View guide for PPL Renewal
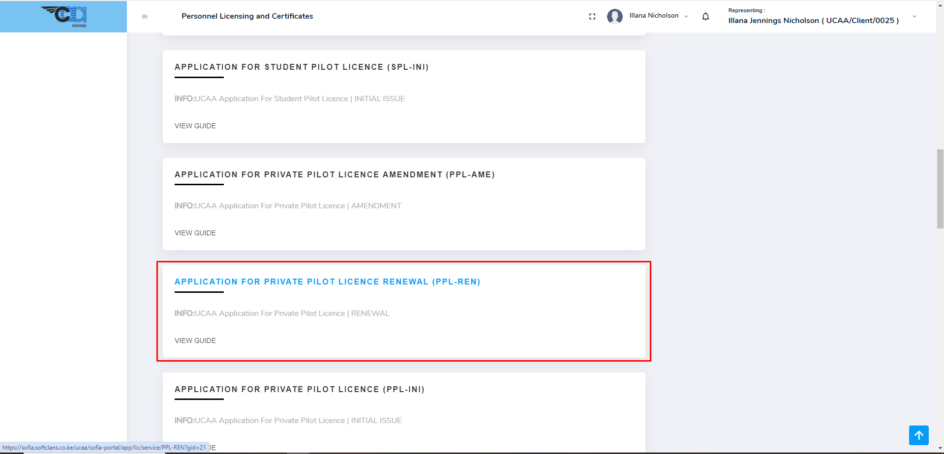 click(195, 340)
